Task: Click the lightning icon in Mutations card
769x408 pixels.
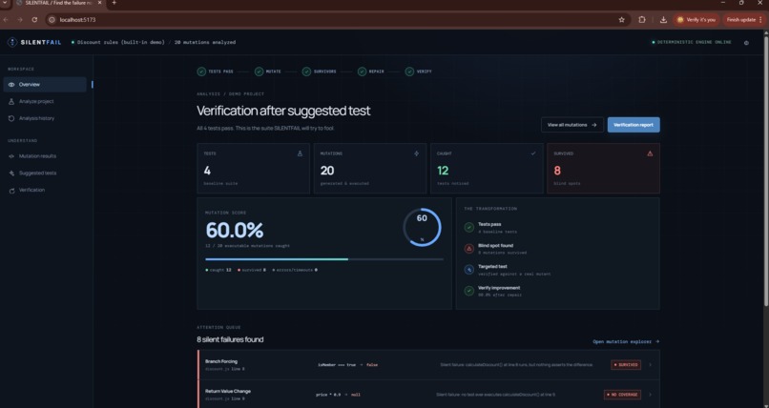Action: point(416,153)
